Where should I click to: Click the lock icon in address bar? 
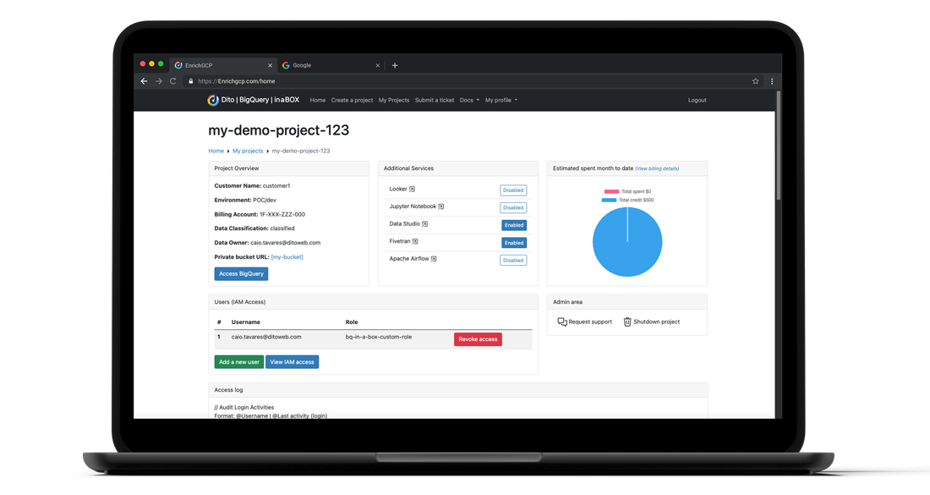point(191,81)
